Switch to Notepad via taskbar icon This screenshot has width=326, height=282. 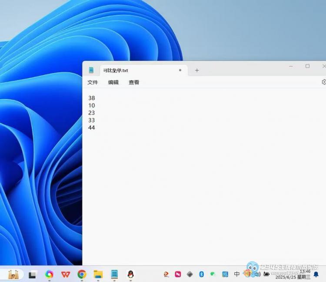pyautogui.click(x=114, y=274)
